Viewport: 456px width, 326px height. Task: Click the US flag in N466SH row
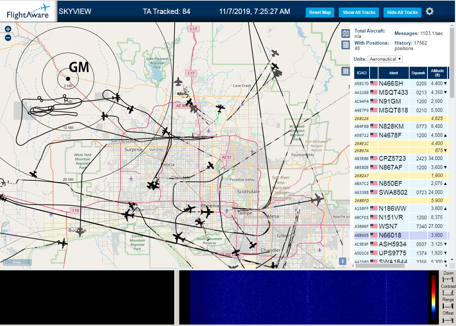tap(374, 83)
